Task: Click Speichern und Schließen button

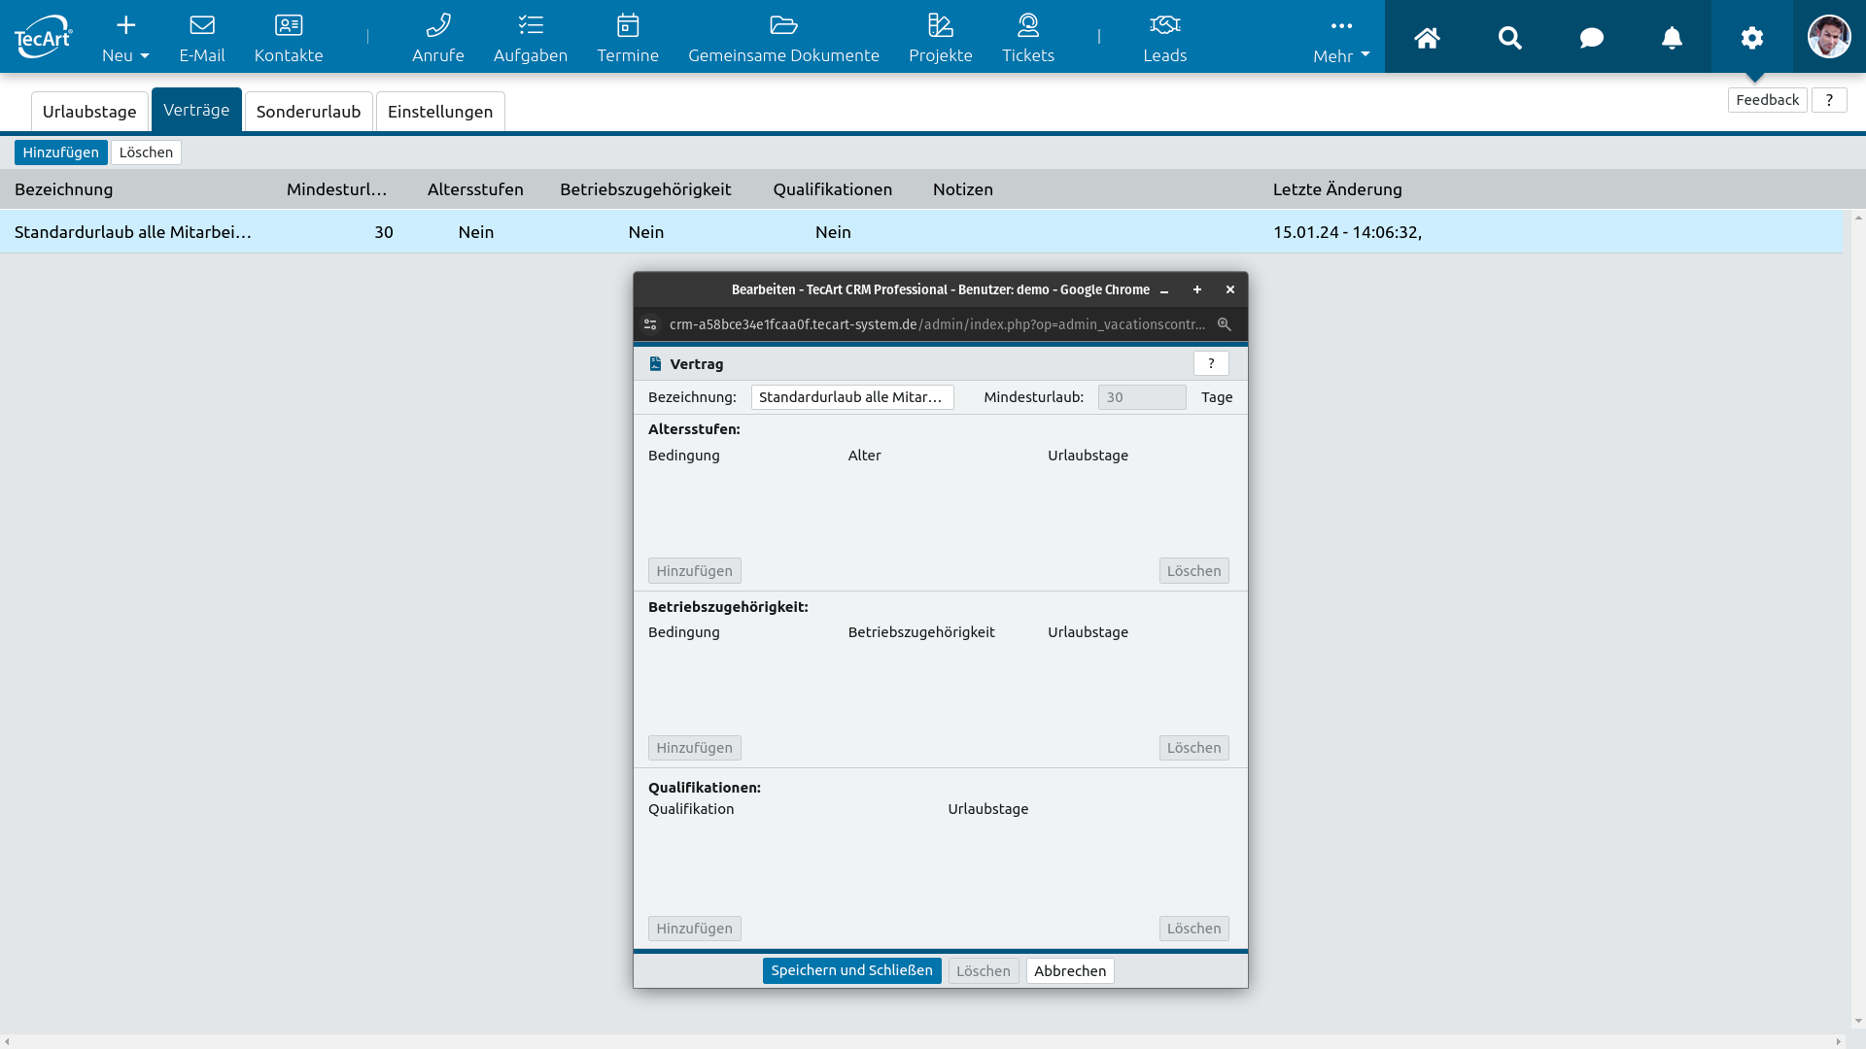Action: click(851, 970)
